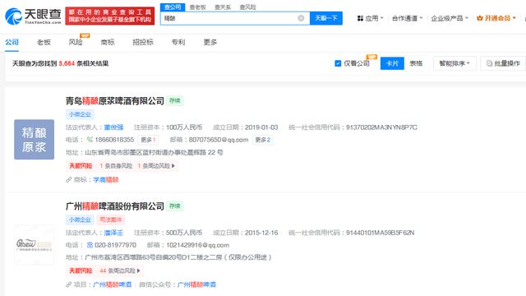Click credit code 91370202MA3NYN8P7C

[381, 127]
